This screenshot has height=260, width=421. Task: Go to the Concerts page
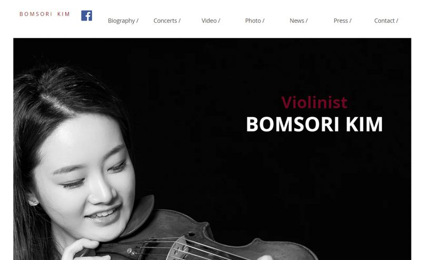[x=167, y=21]
